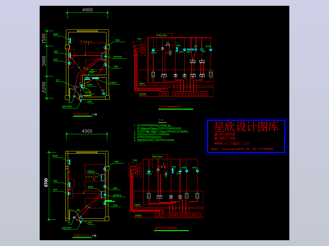Select terminal 11 in the upper wiring diagram

(174, 94)
